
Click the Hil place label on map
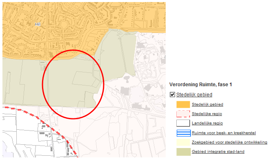[38, 24]
